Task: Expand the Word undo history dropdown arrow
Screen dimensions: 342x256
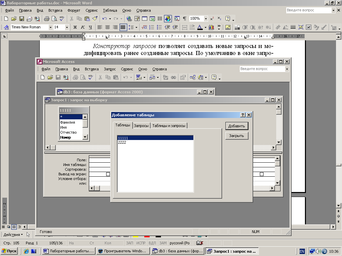Action: 110,19
